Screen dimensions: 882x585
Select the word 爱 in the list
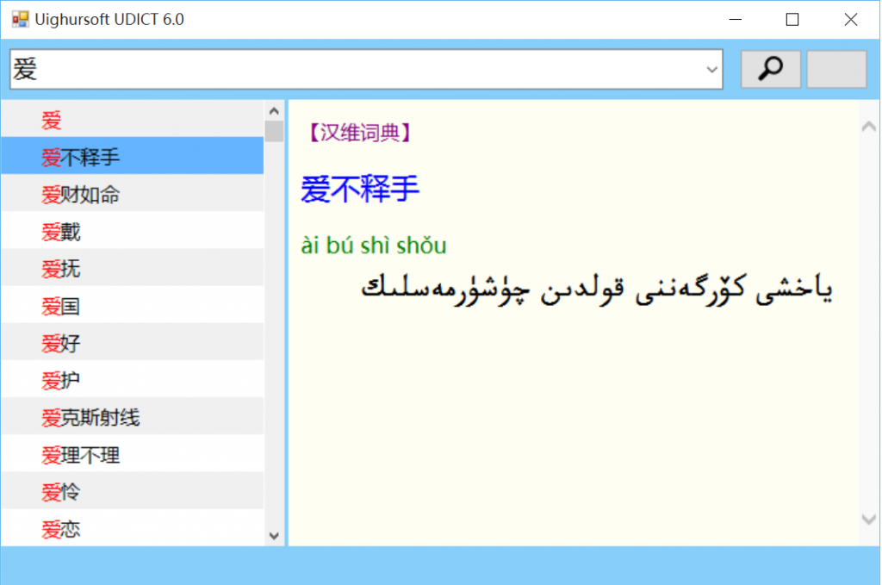point(133,119)
